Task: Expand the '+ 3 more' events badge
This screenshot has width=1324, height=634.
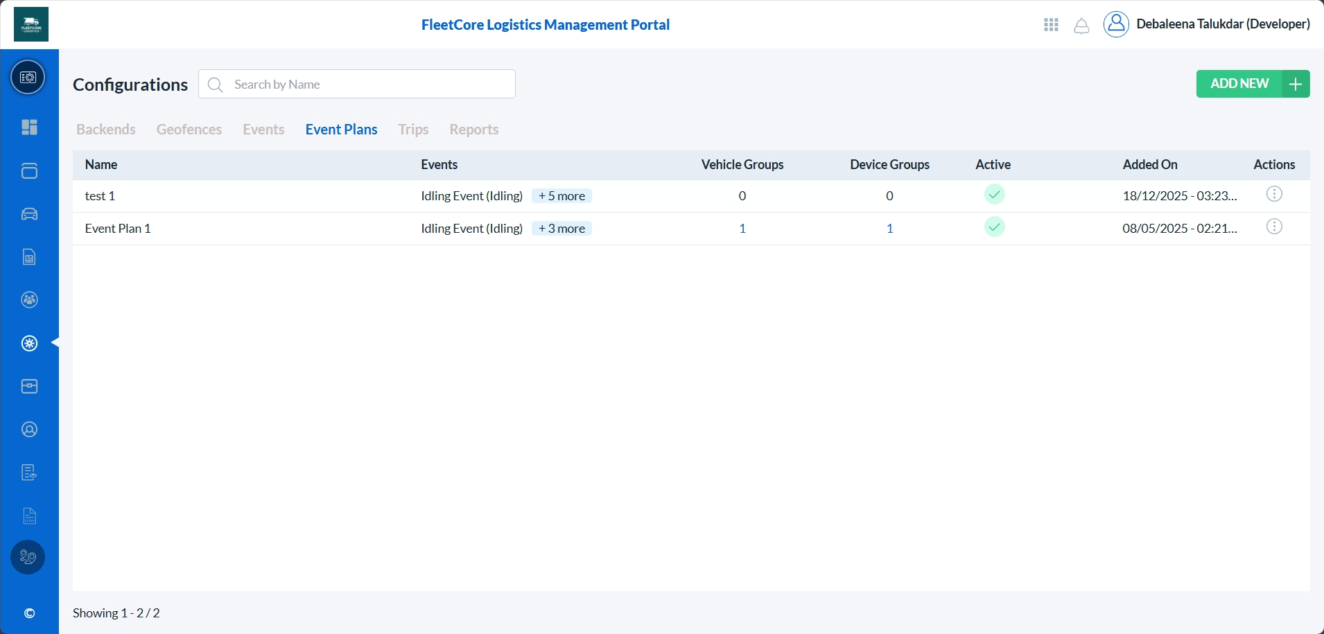Action: [561, 229]
